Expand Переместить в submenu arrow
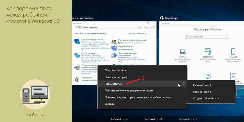Screen dimensions: 244x122 pyautogui.click(x=184, y=84)
